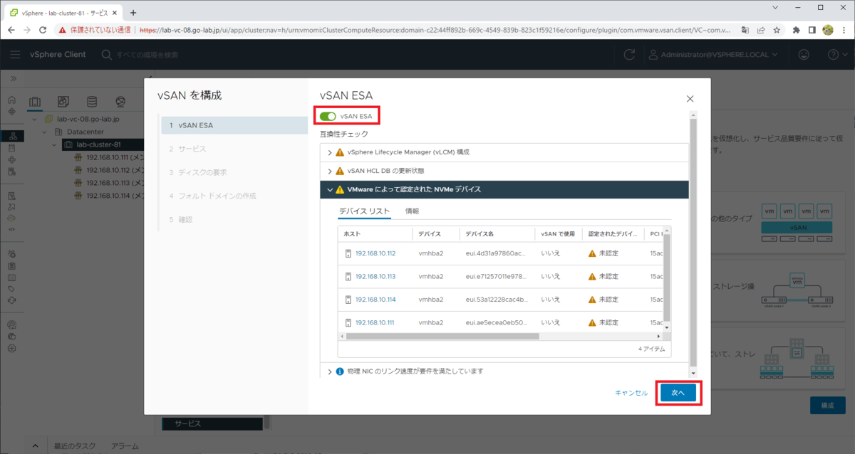Open the 最近のタスク tab at bottom
855x454 pixels.
(74, 446)
